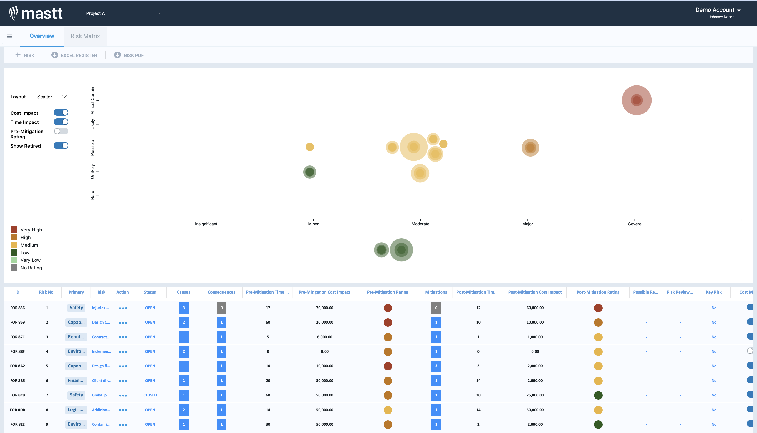This screenshot has height=433, width=757.
Task: Click the large red Severe scatter bubble
Action: click(636, 100)
